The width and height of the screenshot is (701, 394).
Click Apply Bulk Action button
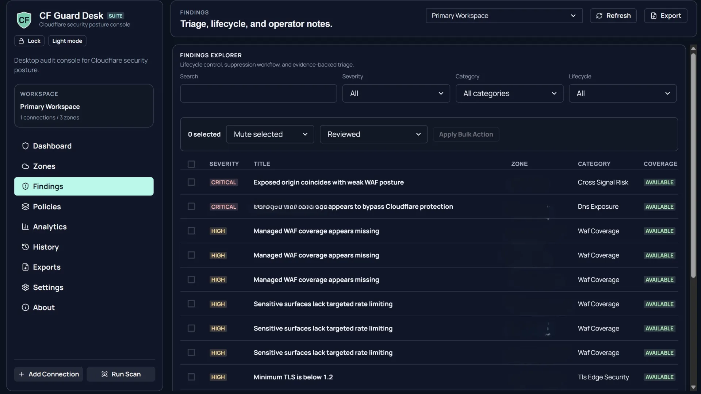(466, 134)
